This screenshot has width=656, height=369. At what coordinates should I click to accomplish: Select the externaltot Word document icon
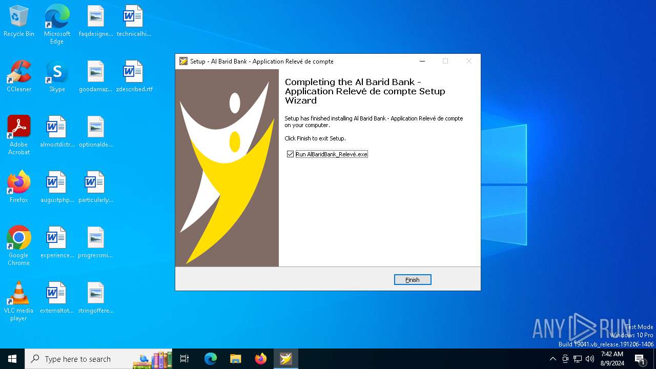[57, 298]
